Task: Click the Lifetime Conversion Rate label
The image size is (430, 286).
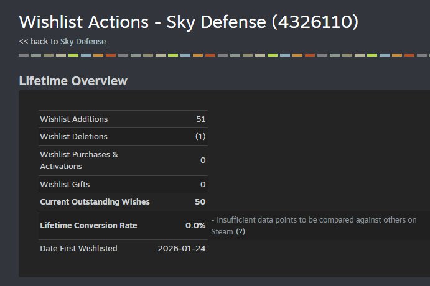Action: click(88, 226)
